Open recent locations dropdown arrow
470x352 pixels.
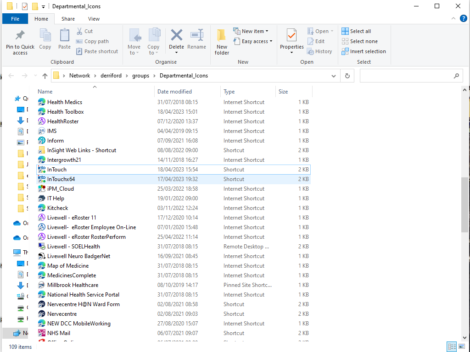pos(35,76)
